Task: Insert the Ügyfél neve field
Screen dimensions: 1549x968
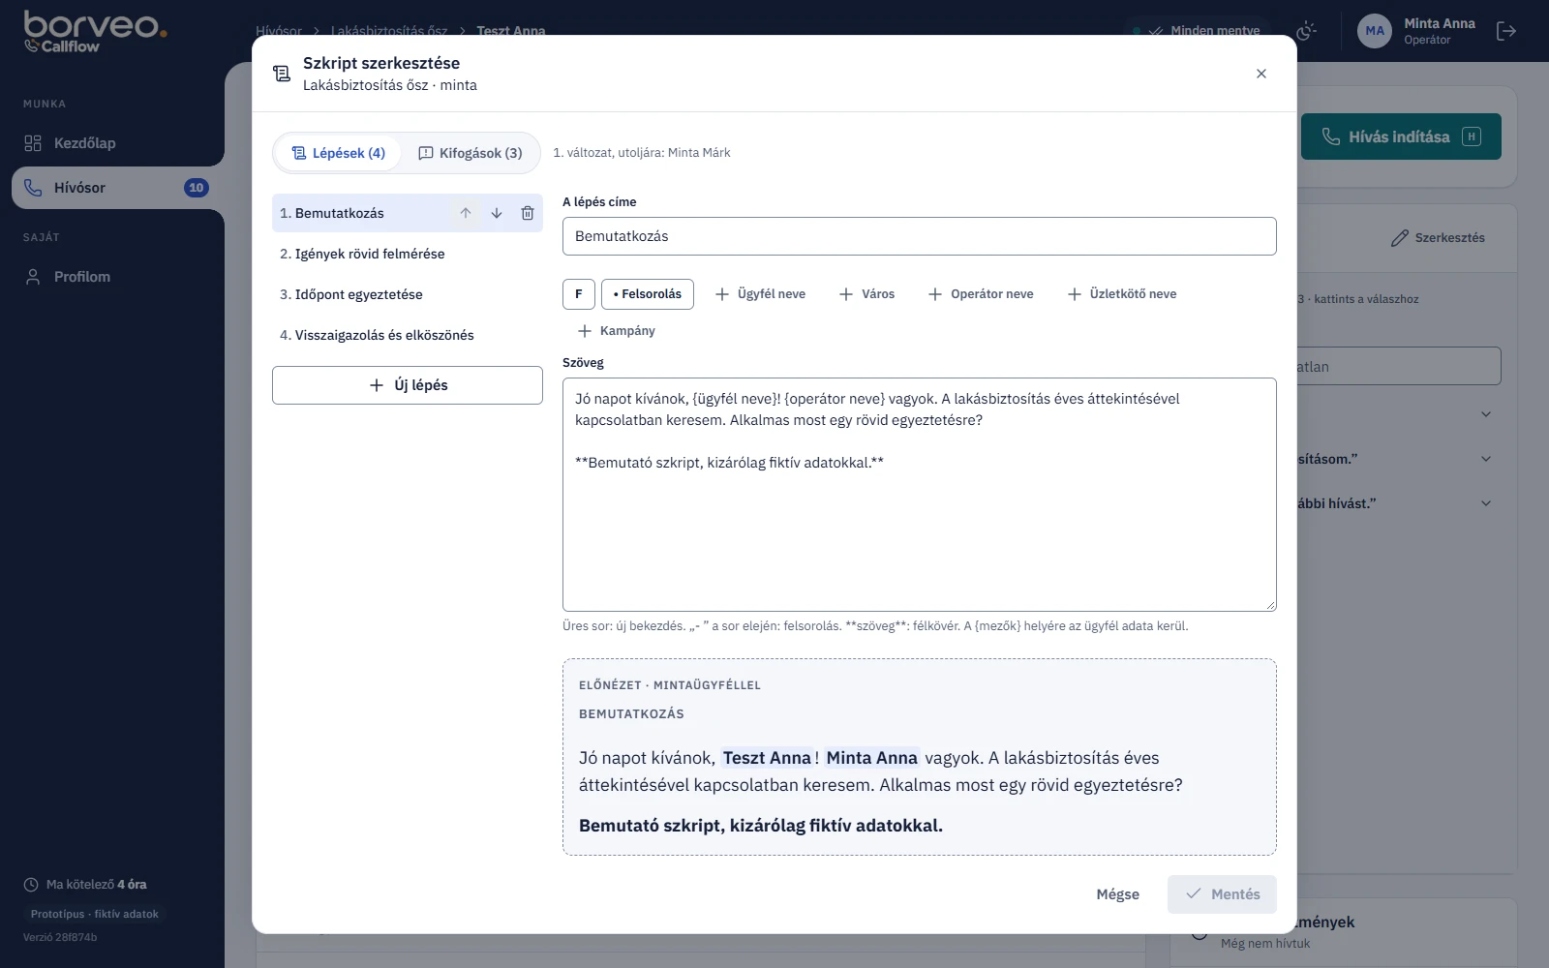Action: point(760,294)
